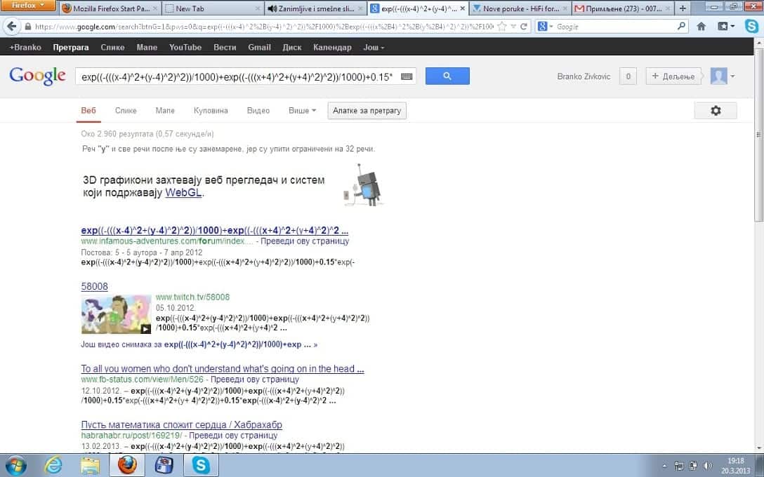Click the Firefox icon in taskbar
The width and height of the screenshot is (764, 477).
click(x=126, y=465)
